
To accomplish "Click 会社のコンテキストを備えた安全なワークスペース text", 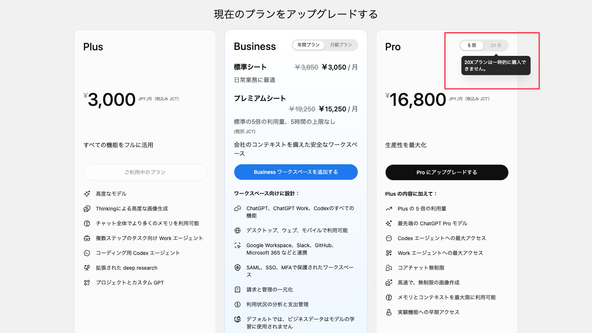I will tap(296, 149).
